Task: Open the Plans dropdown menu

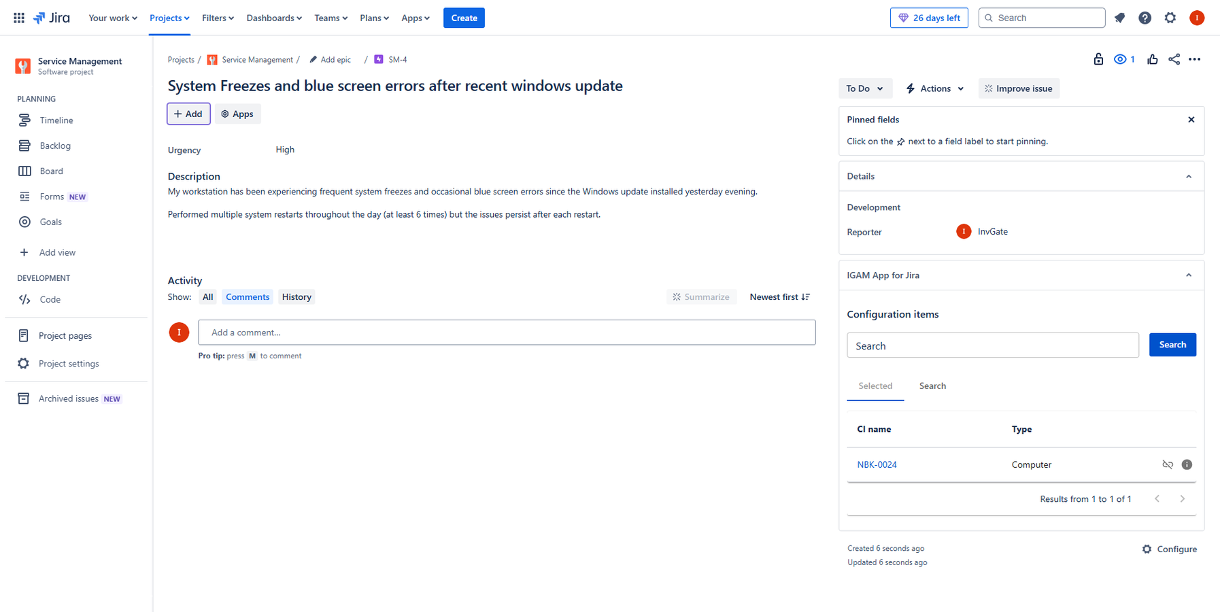Action: (x=374, y=18)
